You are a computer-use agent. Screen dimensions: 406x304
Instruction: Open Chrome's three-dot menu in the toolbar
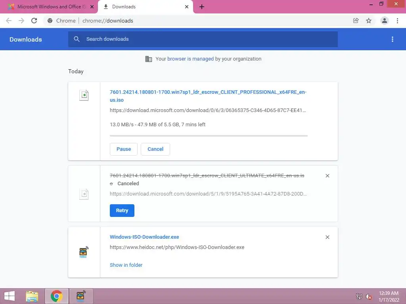coord(397,21)
